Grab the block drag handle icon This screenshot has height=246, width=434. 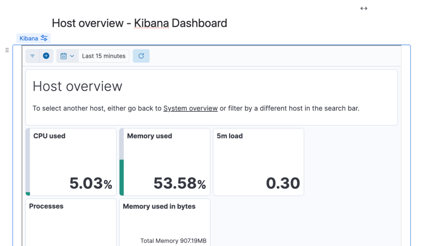pos(7,50)
